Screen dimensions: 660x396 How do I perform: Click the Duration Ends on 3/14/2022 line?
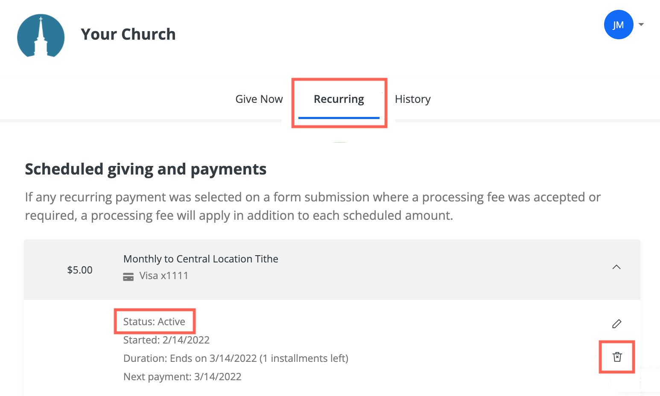[236, 358]
